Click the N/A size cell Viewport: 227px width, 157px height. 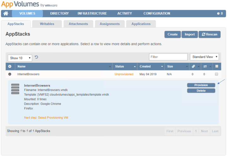coord(169,74)
